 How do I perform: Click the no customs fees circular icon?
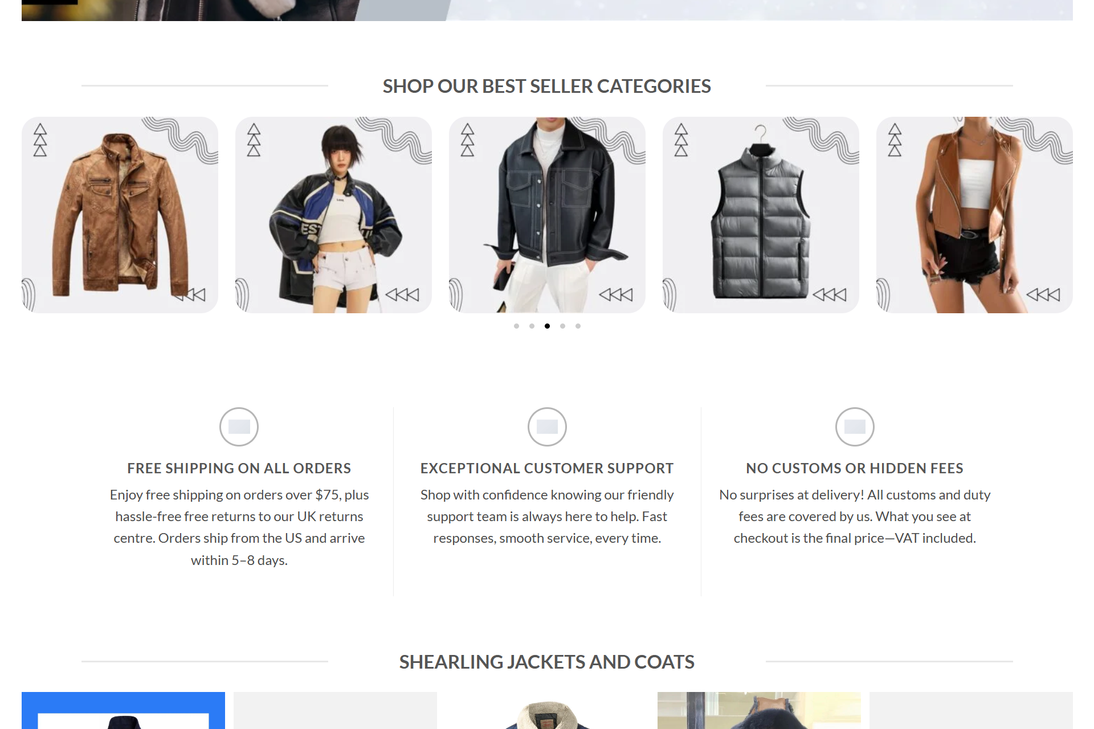point(855,427)
